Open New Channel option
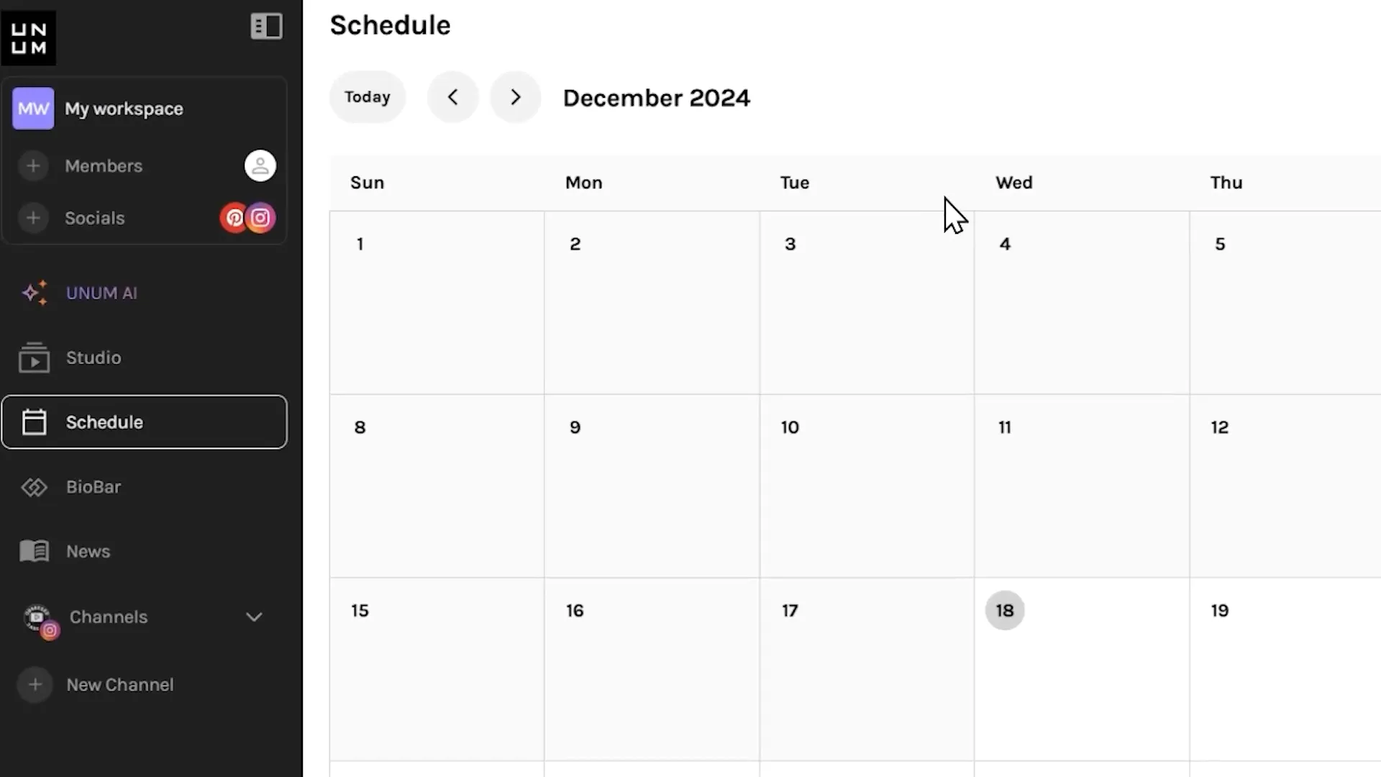Screen dimensions: 1381x777 click(x=120, y=684)
